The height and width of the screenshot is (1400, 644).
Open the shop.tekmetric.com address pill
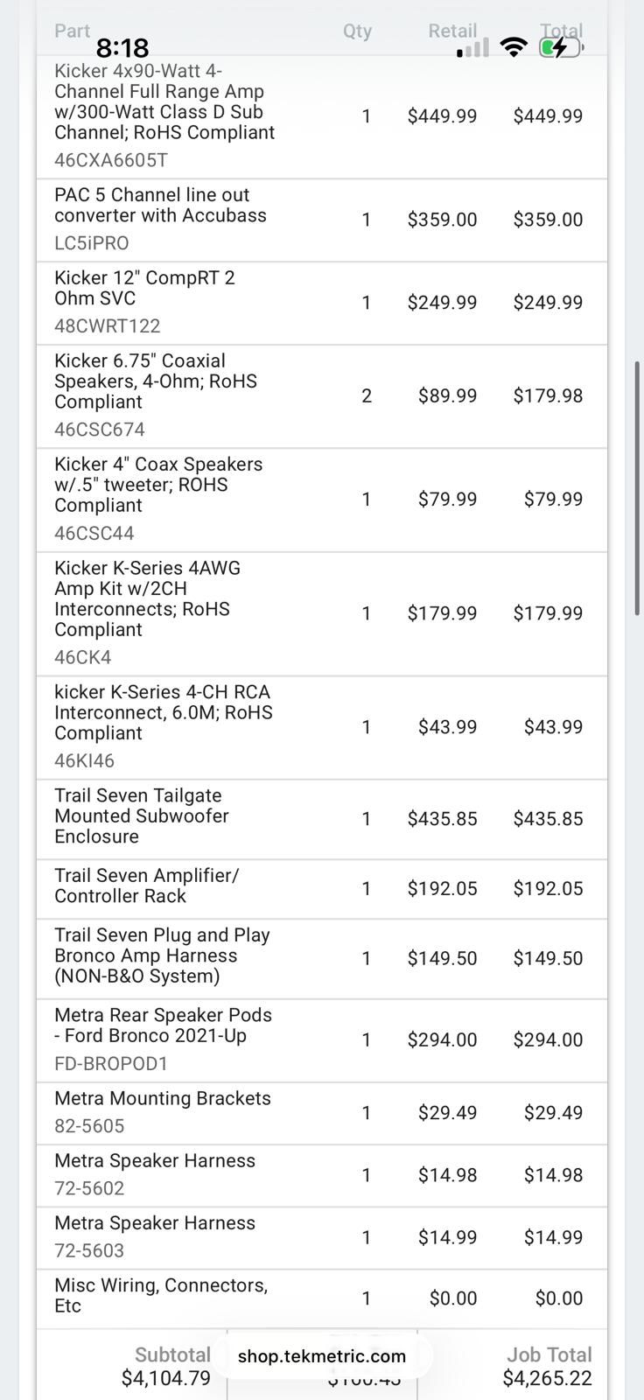[322, 1356]
